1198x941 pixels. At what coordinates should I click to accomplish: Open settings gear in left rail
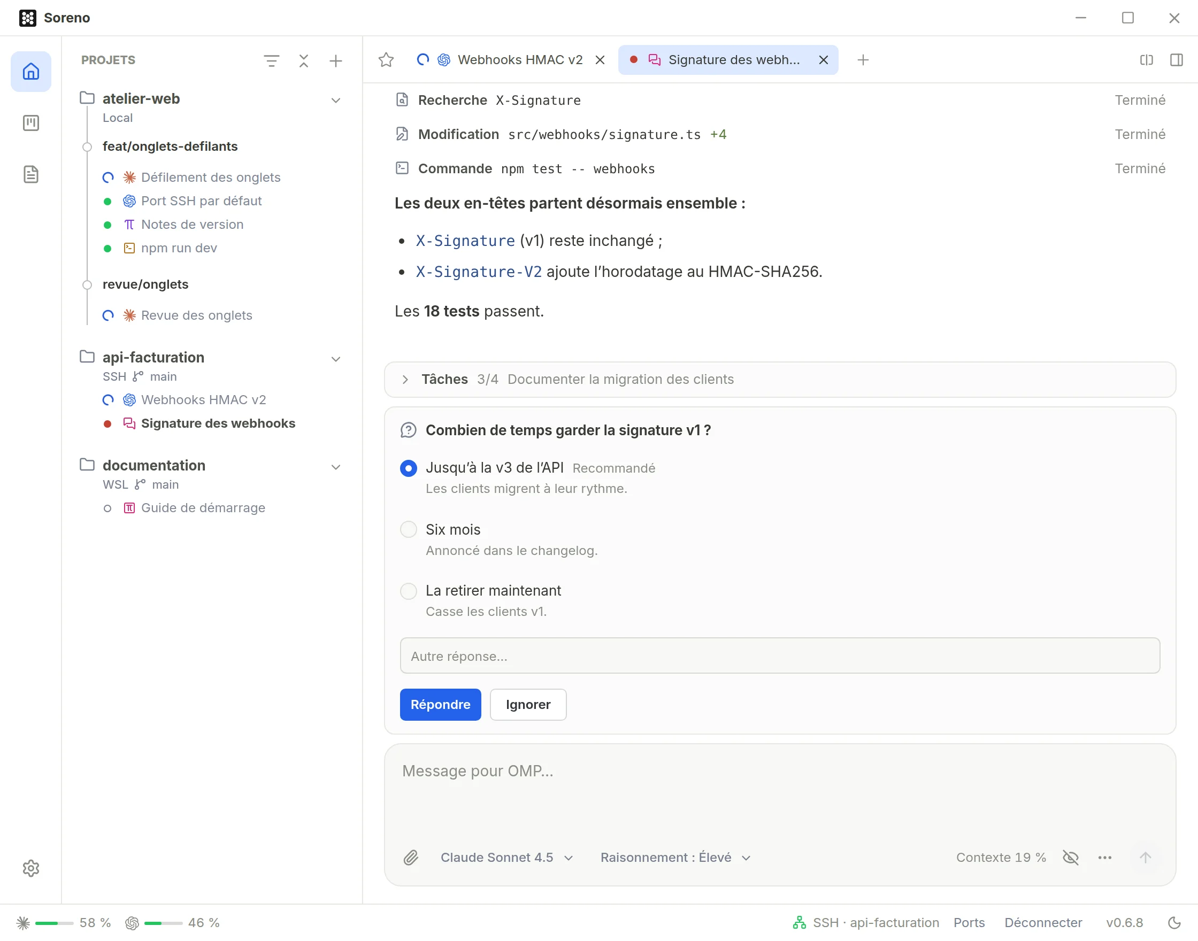(x=31, y=868)
